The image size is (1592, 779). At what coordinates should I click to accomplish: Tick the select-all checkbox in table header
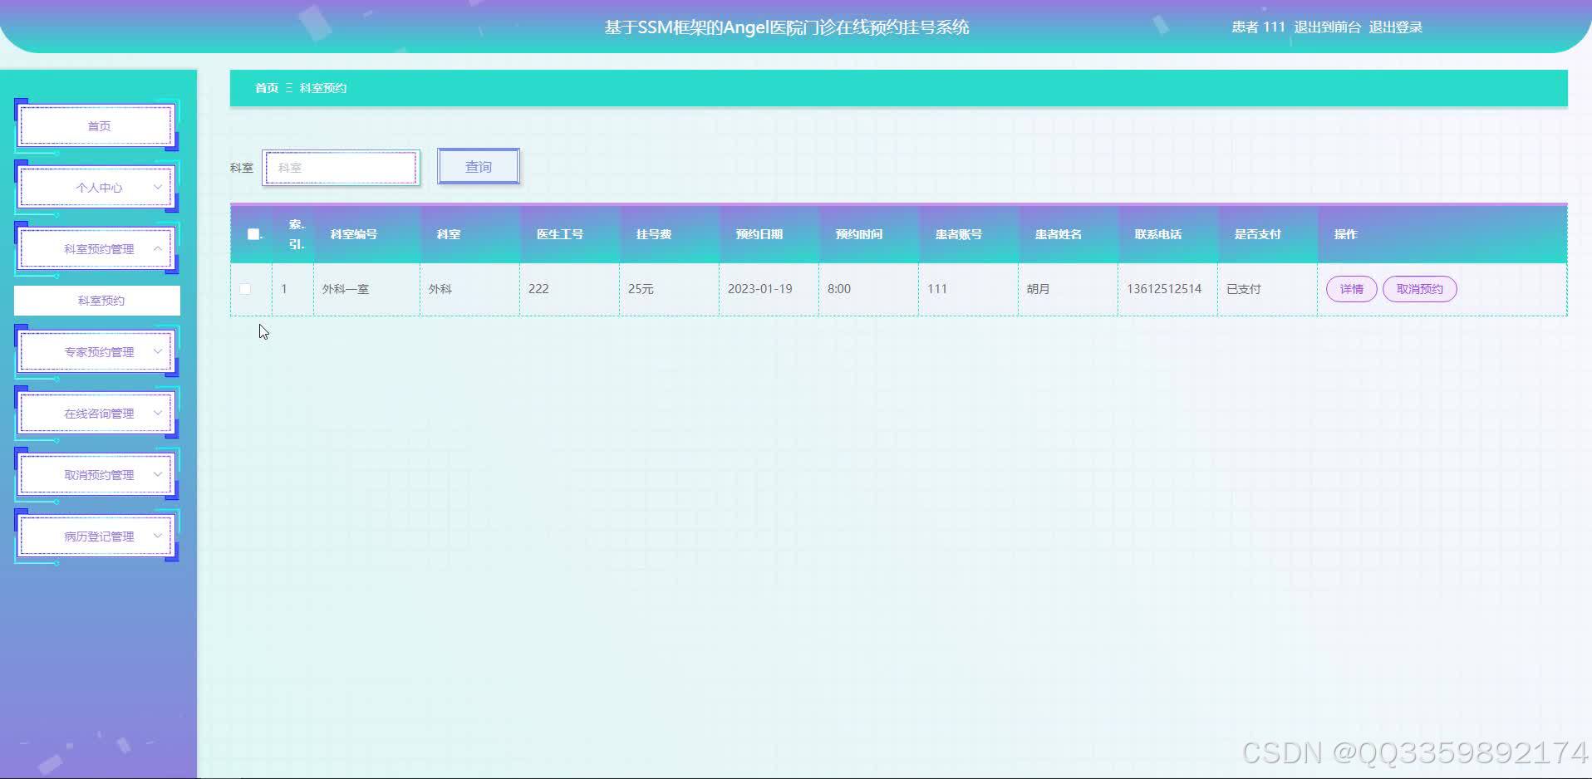tap(253, 234)
